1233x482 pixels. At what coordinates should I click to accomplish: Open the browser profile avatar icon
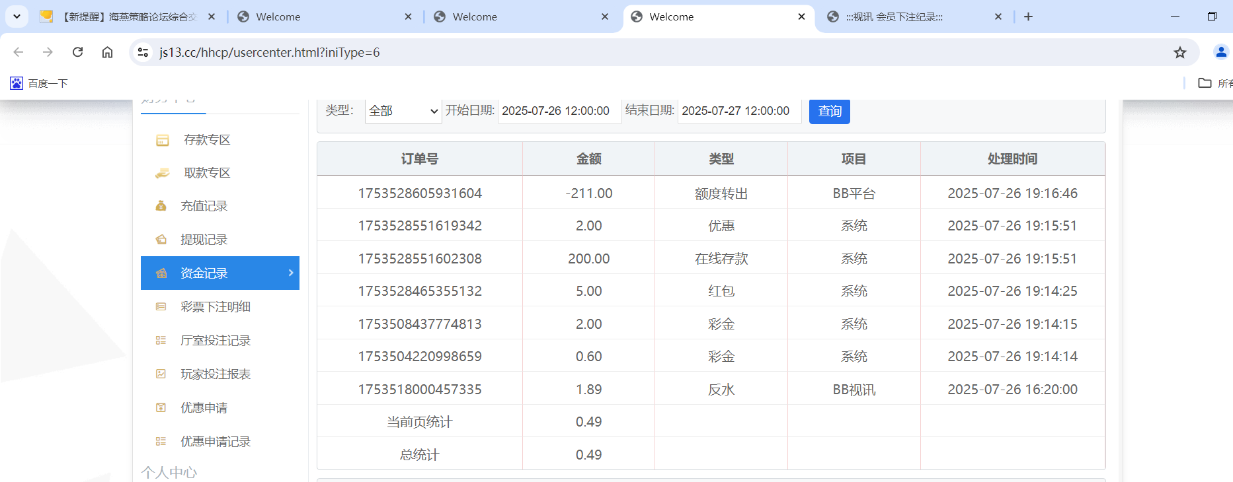[1220, 52]
